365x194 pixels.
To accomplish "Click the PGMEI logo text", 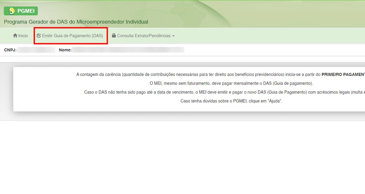I will click(x=26, y=11).
